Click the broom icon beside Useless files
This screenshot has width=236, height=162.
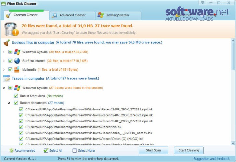[6, 43]
